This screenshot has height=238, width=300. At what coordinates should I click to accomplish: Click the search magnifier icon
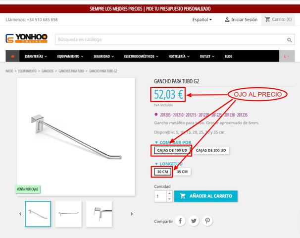[x=289, y=40]
